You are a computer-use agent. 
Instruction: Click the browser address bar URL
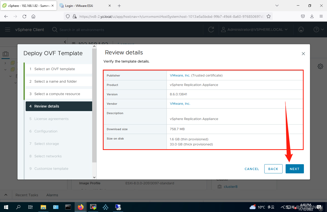click(172, 16)
